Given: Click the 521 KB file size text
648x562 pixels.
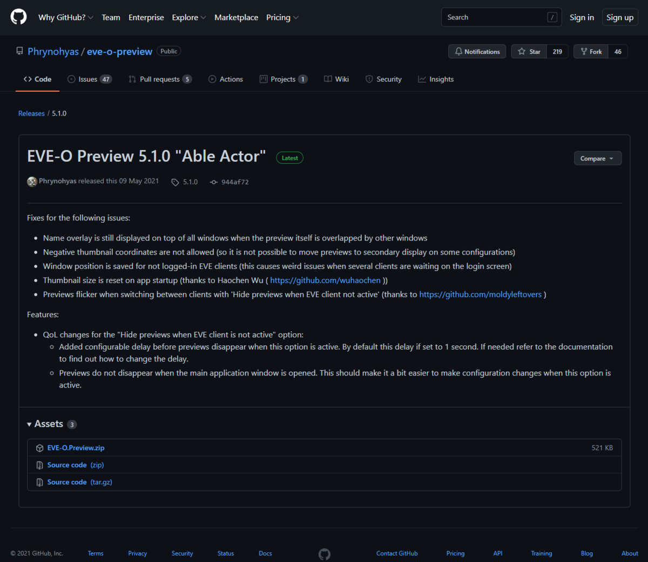Looking at the screenshot, I should pyautogui.click(x=602, y=448).
